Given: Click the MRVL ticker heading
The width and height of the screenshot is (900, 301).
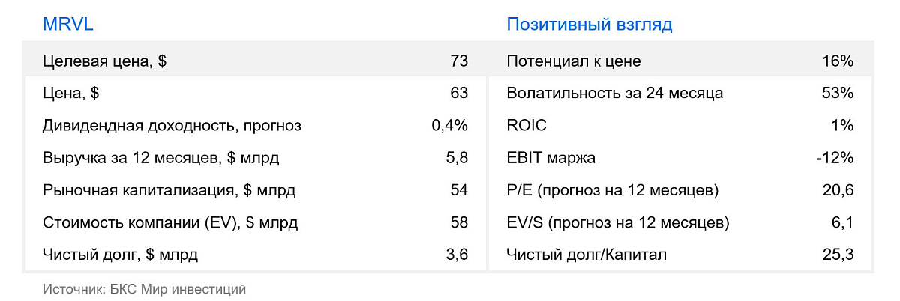Looking at the screenshot, I should [x=67, y=25].
